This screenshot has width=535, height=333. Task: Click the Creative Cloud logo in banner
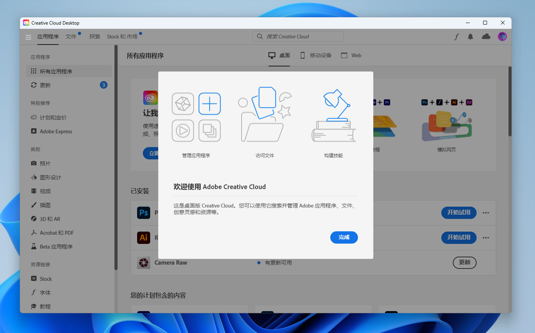click(x=151, y=98)
